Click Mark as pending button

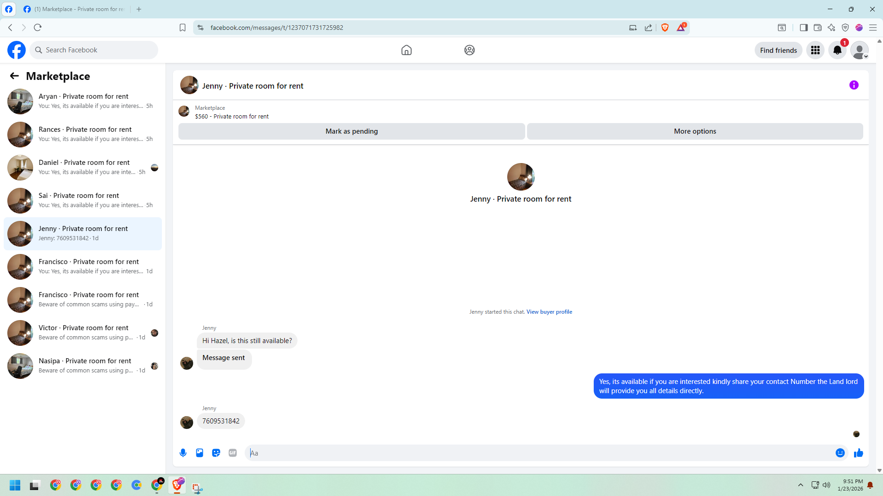click(351, 131)
